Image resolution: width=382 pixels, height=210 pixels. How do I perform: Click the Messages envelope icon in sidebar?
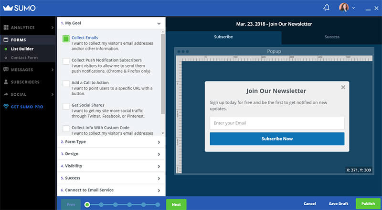tap(6, 70)
